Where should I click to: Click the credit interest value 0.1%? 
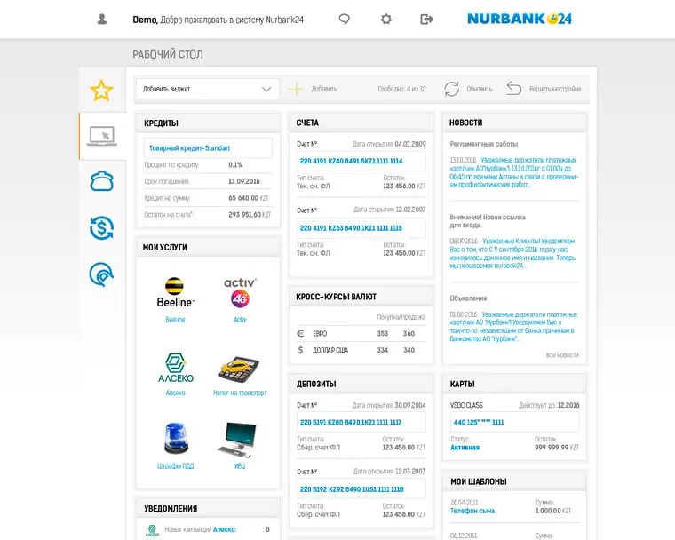click(235, 165)
